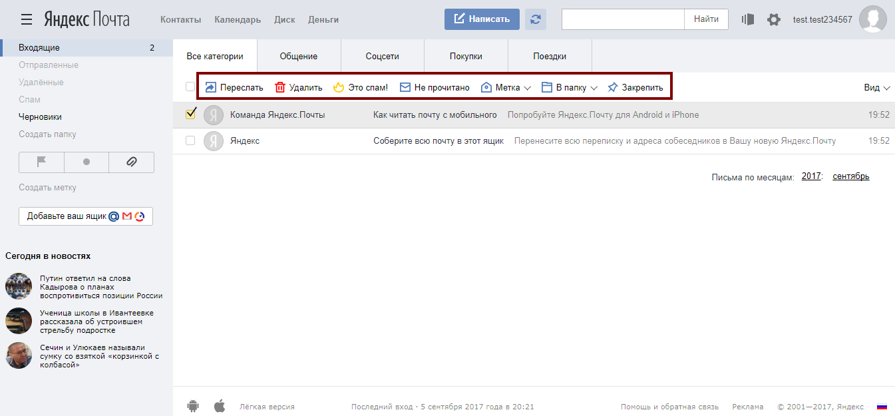Click the Apple app icon in footer
The width and height of the screenshot is (895, 416).
[220, 406]
